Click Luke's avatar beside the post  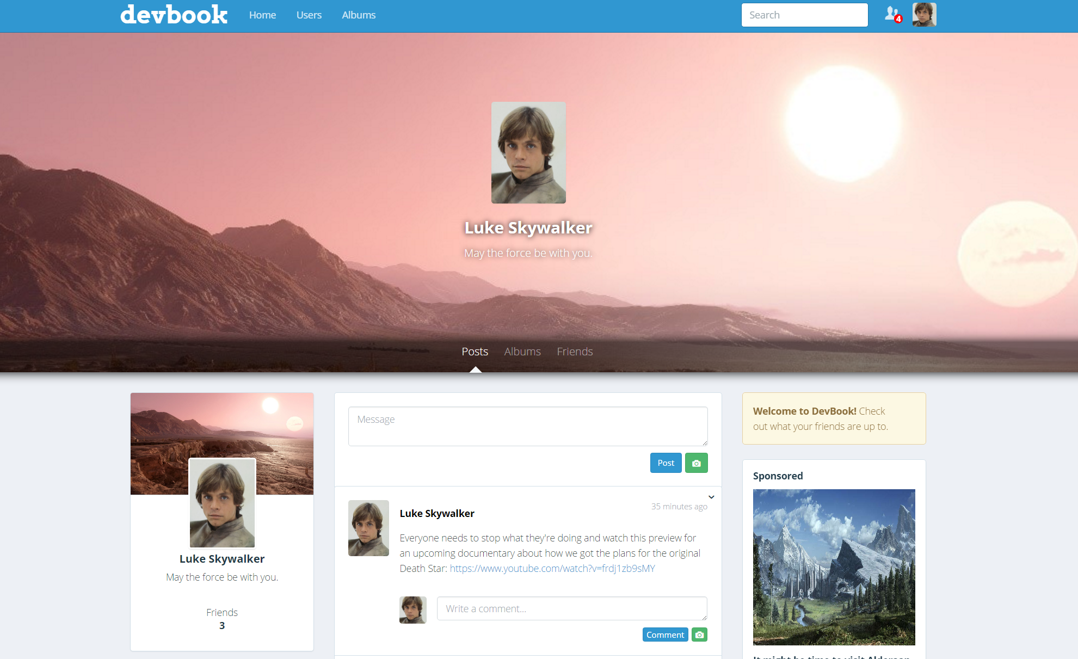tap(368, 528)
